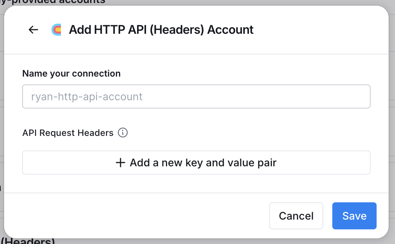This screenshot has width=395, height=244.
Task: Click the 'API Request Headers' label
Action: [x=68, y=133]
